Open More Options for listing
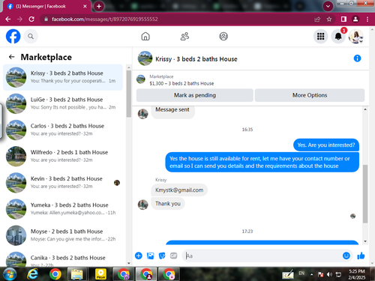Viewport: 375px width, 281px height. [310, 95]
